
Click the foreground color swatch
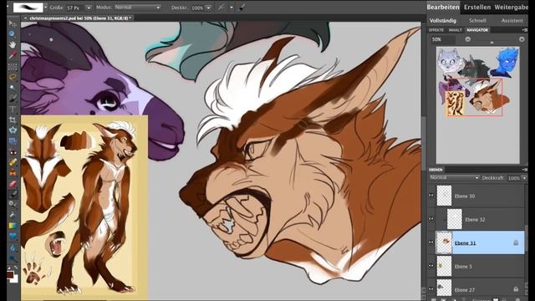point(10,274)
